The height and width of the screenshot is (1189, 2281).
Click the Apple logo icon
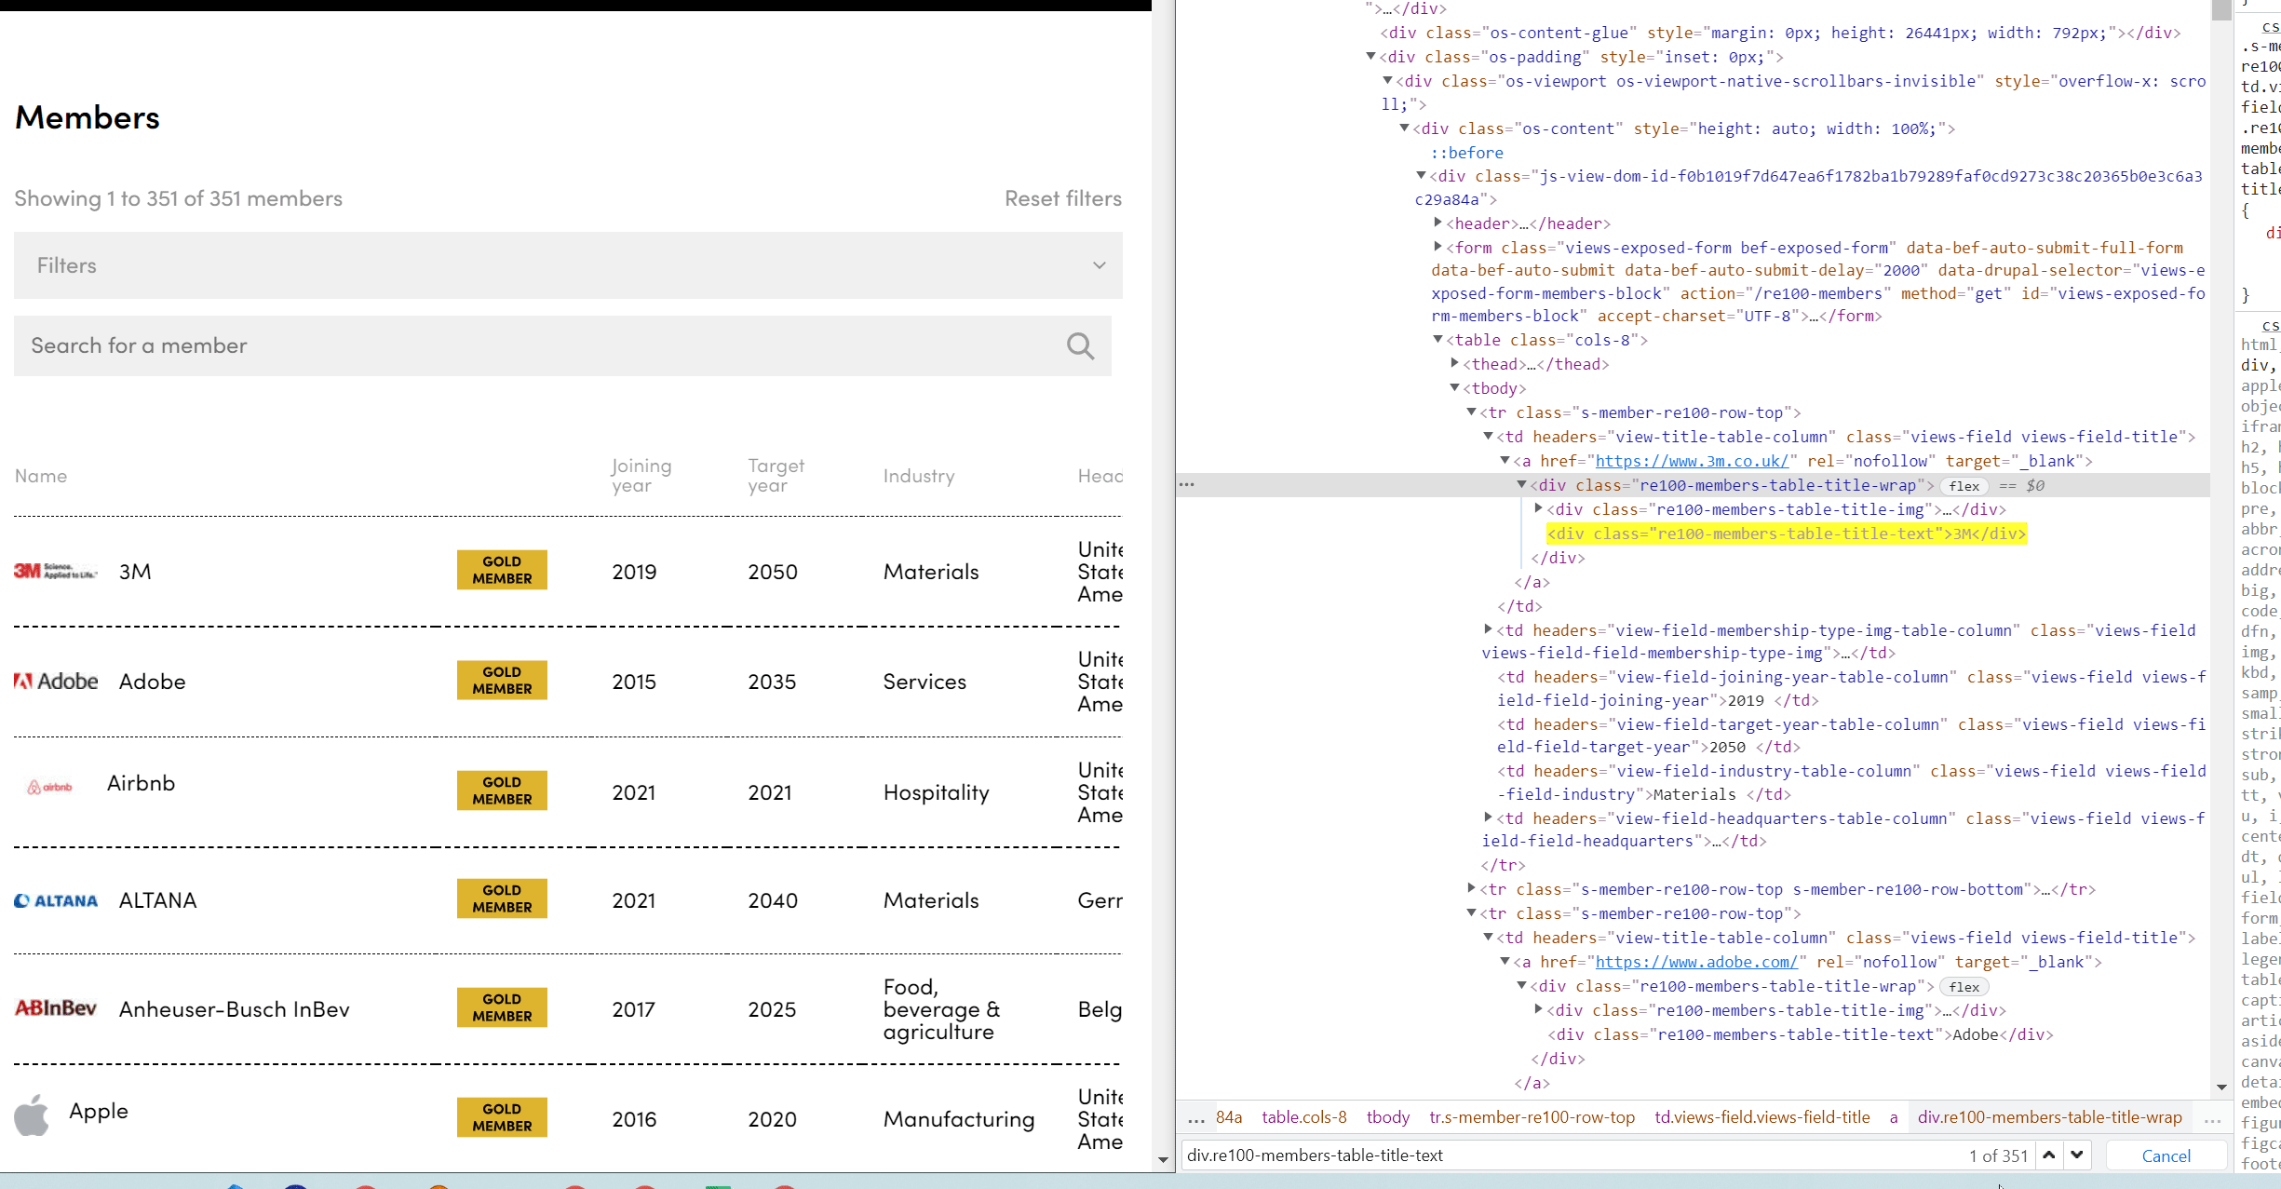pyautogui.click(x=32, y=1115)
